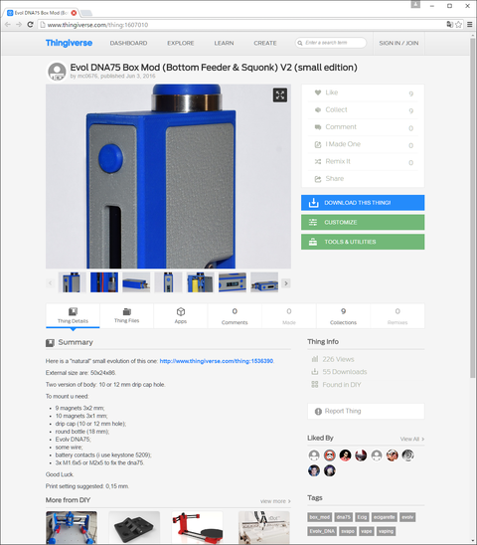Click the Evolv_DNA tag
The height and width of the screenshot is (545, 477).
click(x=322, y=531)
